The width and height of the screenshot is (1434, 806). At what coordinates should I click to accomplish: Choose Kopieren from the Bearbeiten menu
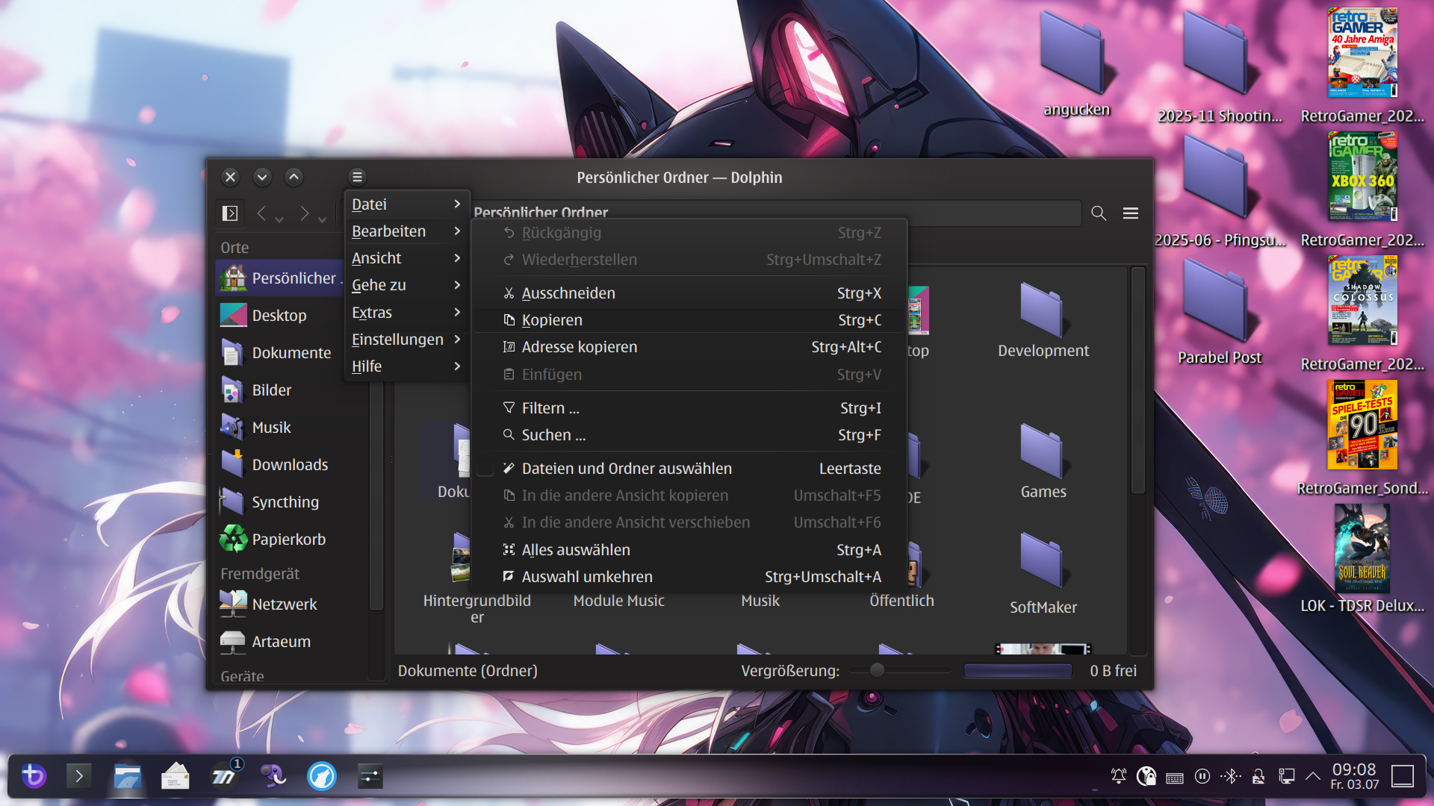[689, 320]
